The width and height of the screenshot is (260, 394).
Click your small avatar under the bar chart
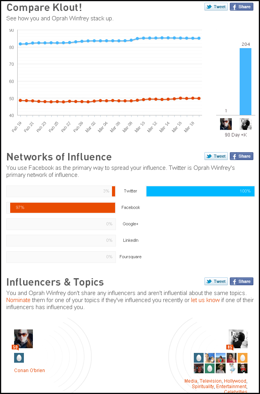point(226,124)
